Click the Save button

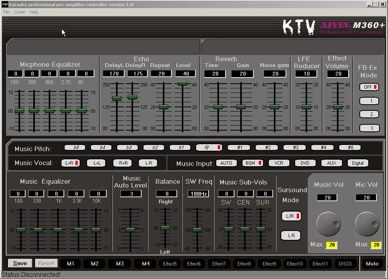click(x=20, y=263)
